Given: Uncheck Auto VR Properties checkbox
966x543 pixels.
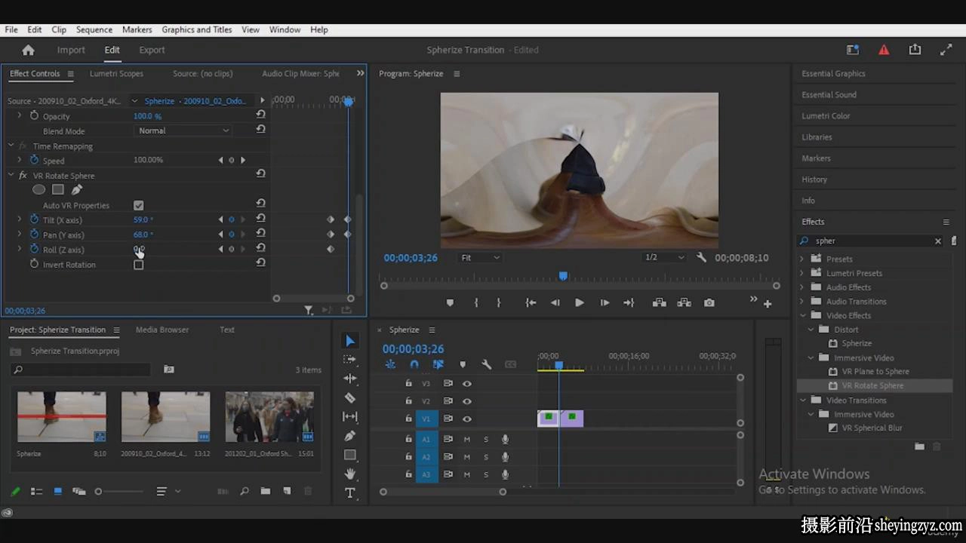Looking at the screenshot, I should (x=138, y=205).
